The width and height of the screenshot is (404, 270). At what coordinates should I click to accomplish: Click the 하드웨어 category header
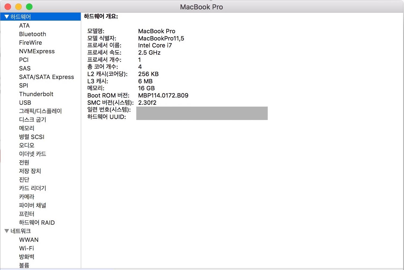pyautogui.click(x=21, y=17)
